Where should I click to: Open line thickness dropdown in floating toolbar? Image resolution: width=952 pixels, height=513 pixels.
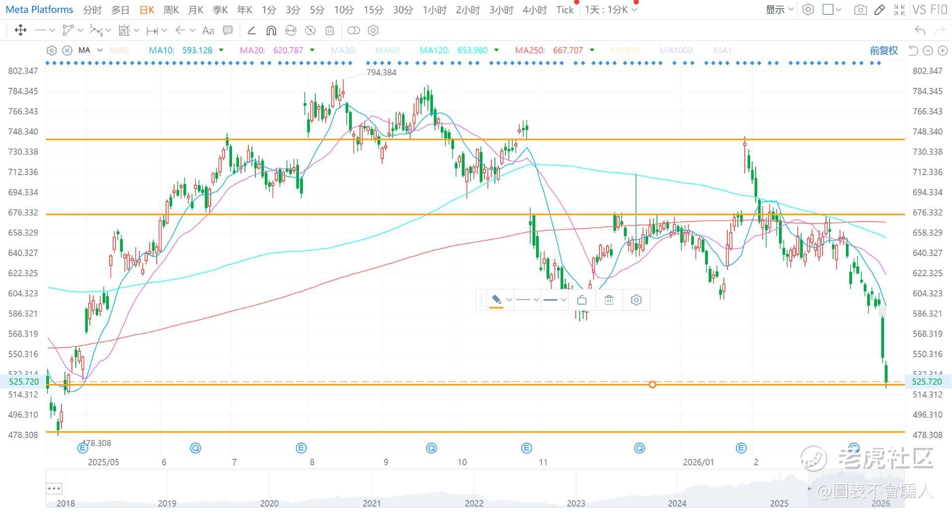pos(555,300)
